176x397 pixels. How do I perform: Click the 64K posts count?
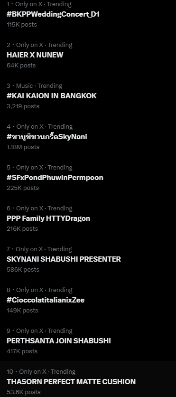[21, 66]
